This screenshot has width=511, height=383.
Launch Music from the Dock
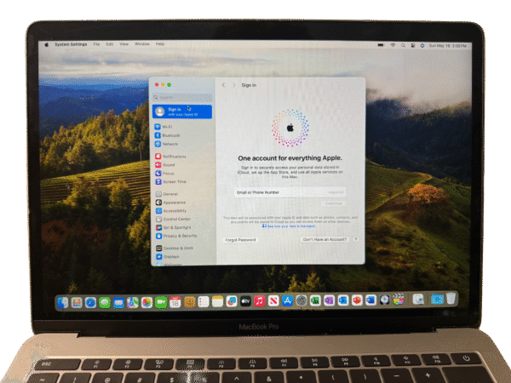(x=260, y=301)
